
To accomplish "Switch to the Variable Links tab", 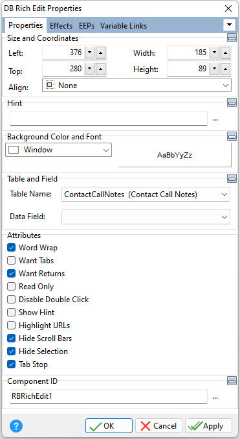I will [x=124, y=26].
